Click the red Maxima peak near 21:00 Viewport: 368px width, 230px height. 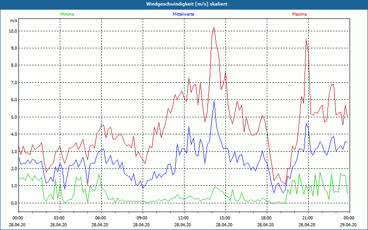[306, 40]
